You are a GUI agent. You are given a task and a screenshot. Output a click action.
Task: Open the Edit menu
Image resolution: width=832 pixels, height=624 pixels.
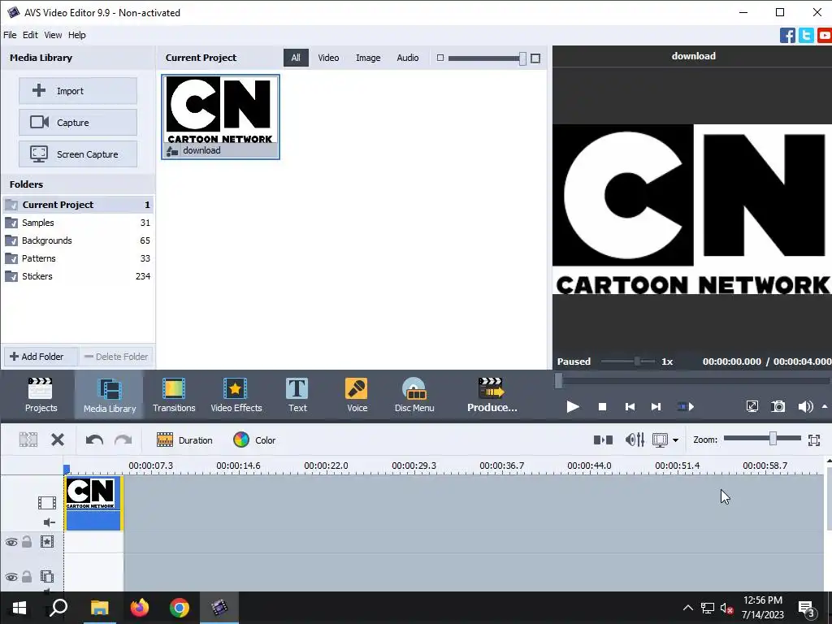[x=30, y=35]
